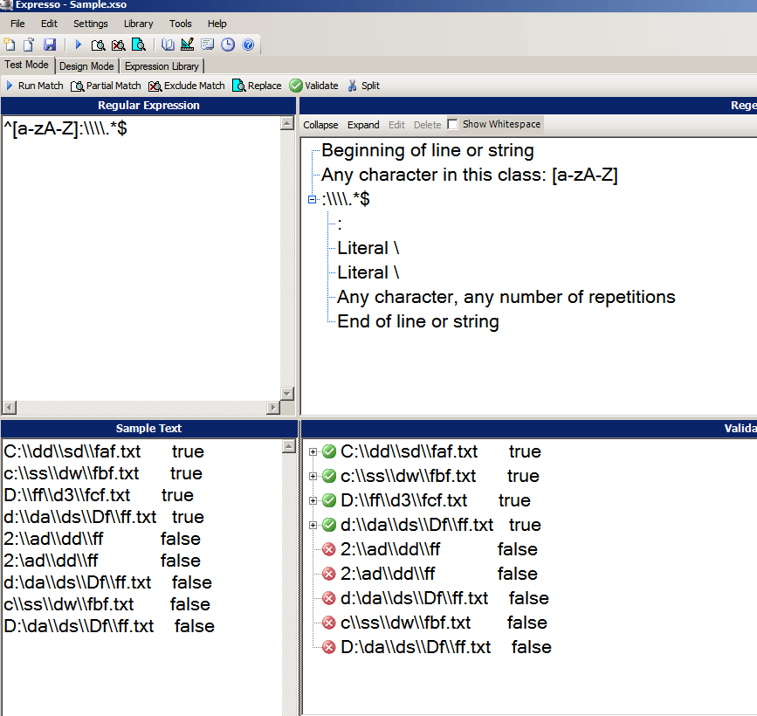
Task: Select 'Beginning of line or string' tree node
Action: coord(428,151)
